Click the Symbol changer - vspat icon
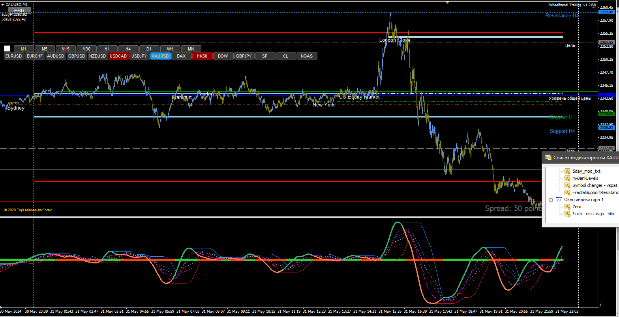Viewport: 619px width, 317px height. tap(567, 185)
